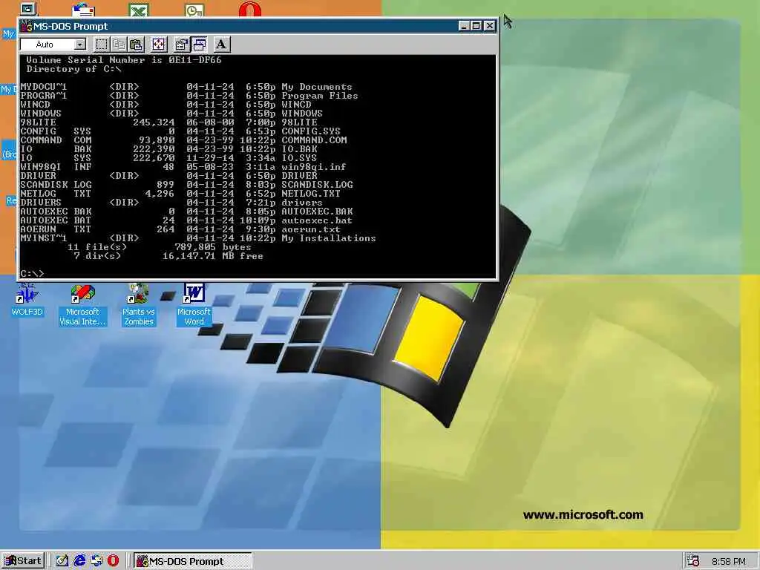Click the MS-DOS Prompt taskbar button
Viewport: 760px width, 570px height.
click(192, 561)
